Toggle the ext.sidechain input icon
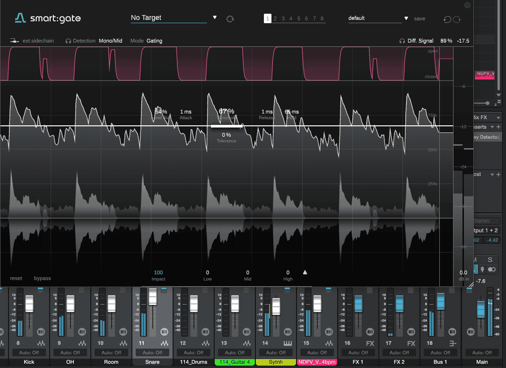The height and width of the screenshot is (368, 506). click(x=14, y=41)
